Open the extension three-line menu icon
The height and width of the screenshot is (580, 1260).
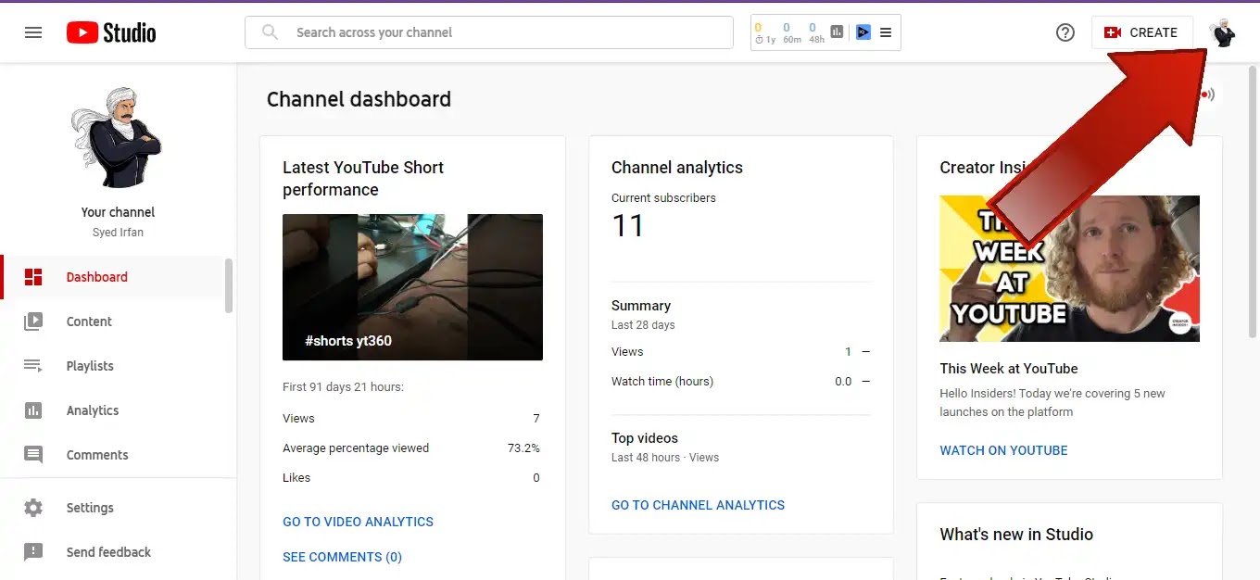pyautogui.click(x=886, y=32)
